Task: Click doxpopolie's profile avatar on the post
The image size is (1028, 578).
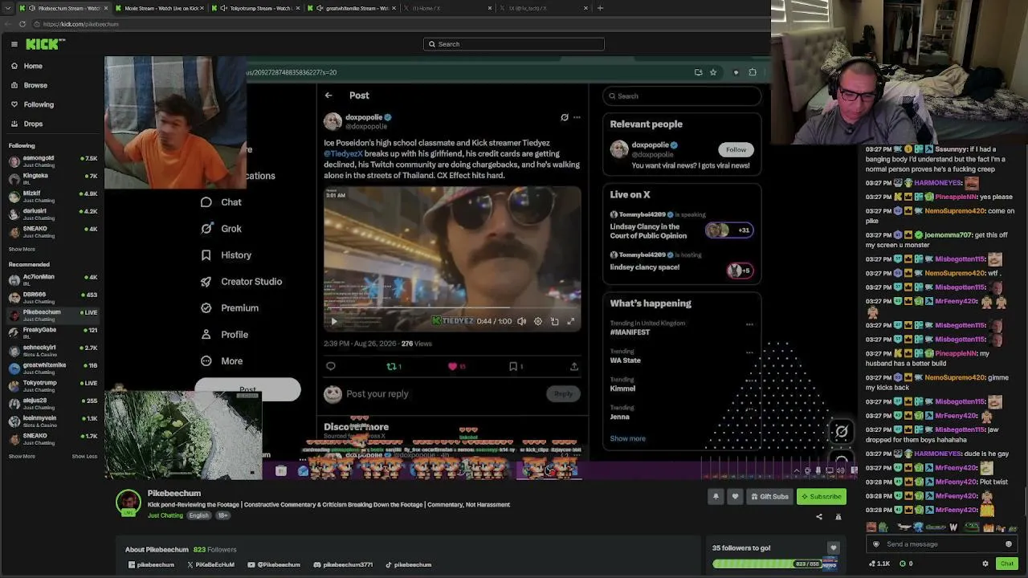Action: click(x=332, y=121)
